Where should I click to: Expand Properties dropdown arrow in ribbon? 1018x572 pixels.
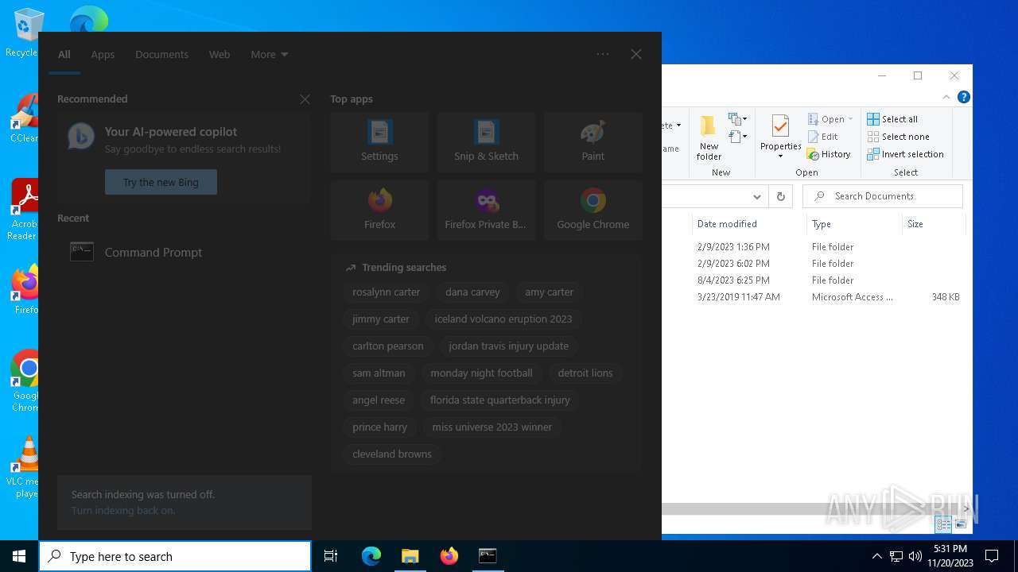click(780, 157)
